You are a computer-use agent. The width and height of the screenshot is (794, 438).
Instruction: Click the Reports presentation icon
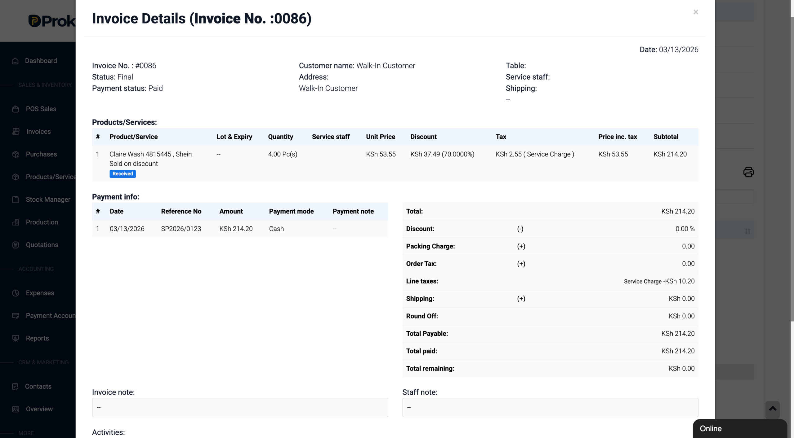(16, 338)
